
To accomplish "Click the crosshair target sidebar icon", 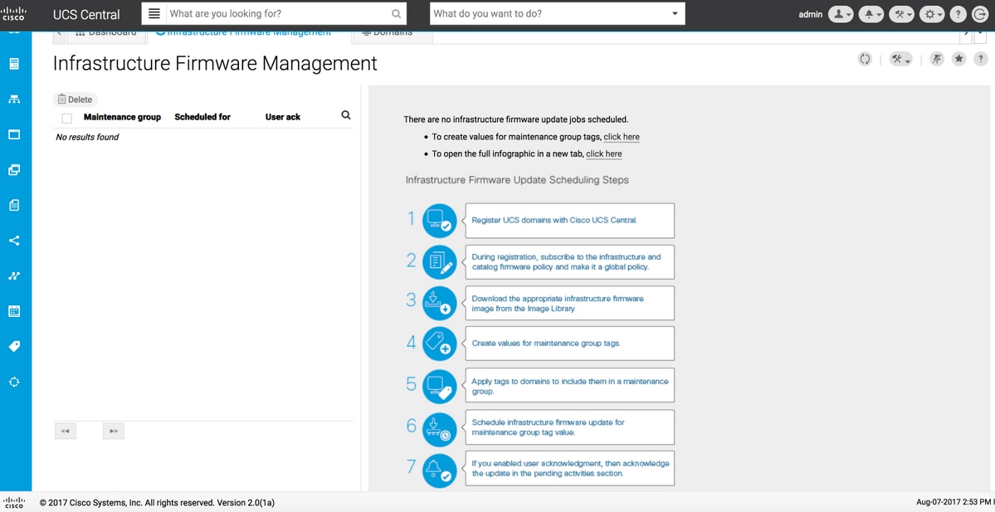I will (14, 382).
